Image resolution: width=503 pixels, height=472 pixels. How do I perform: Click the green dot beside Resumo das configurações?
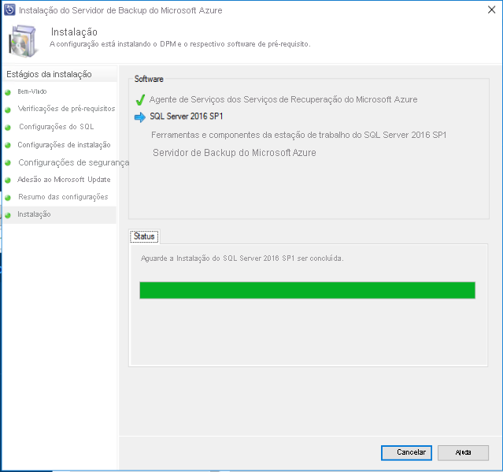[x=8, y=198]
